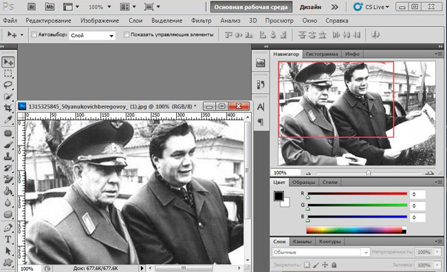
Task: Click the R value input field
Action: 417,194
